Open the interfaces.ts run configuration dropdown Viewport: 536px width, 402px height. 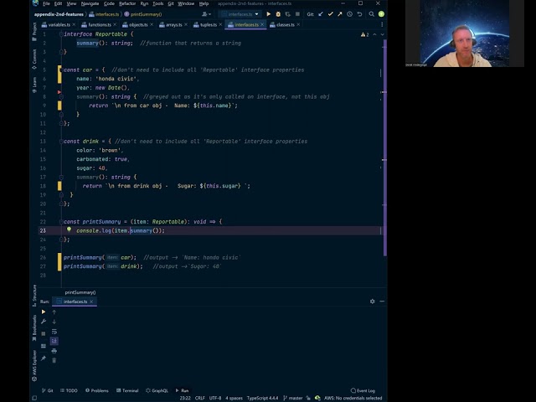pyautogui.click(x=240, y=14)
